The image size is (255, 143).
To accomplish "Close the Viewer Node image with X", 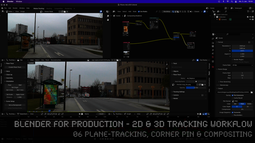I will coord(67,11).
